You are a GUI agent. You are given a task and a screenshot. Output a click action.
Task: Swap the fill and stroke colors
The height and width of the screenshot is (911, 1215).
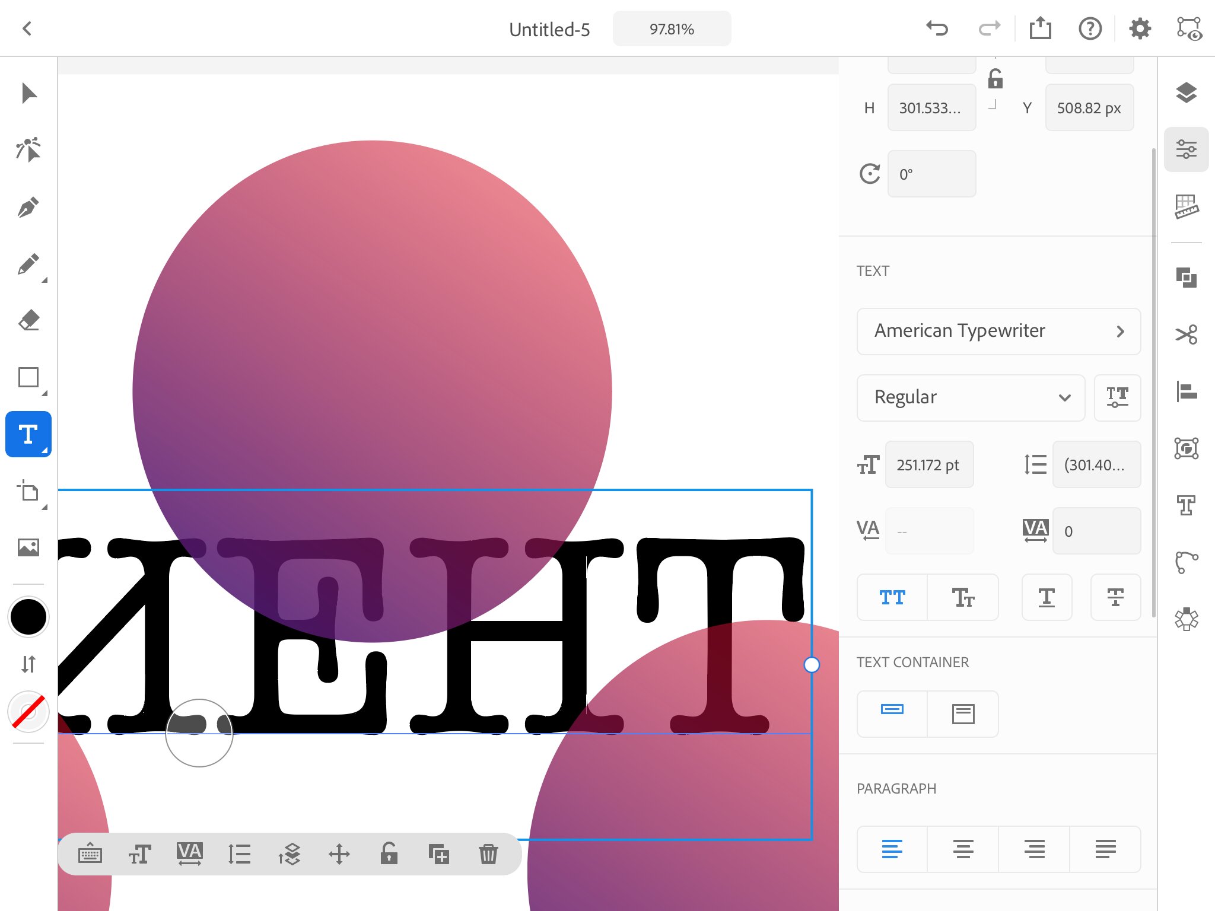[28, 664]
